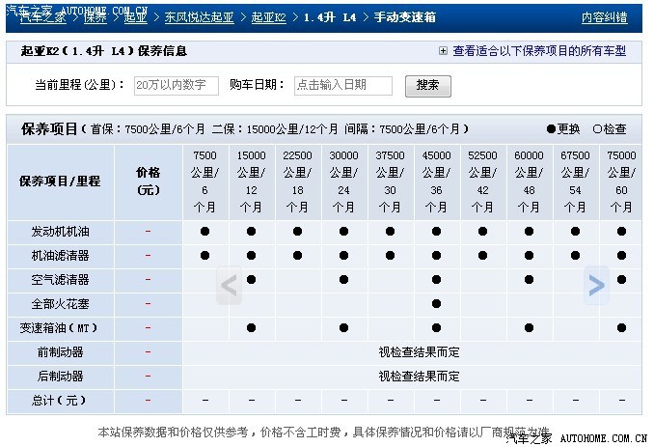Click the 空气滤清器 replace dot at 30000公里
Image resolution: width=654 pixels, height=447 pixels.
click(344, 280)
